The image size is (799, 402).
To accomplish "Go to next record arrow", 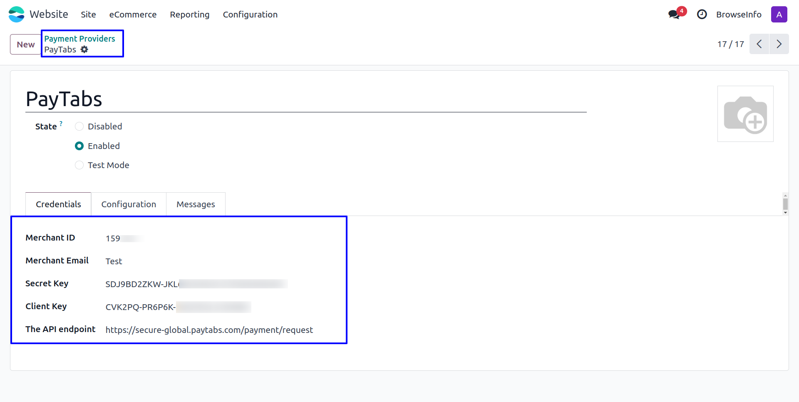I will tap(779, 44).
